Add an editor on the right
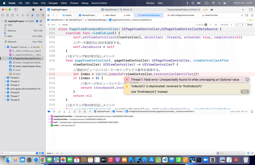Viewport: 255px width, 165px height. tap(252, 15)
